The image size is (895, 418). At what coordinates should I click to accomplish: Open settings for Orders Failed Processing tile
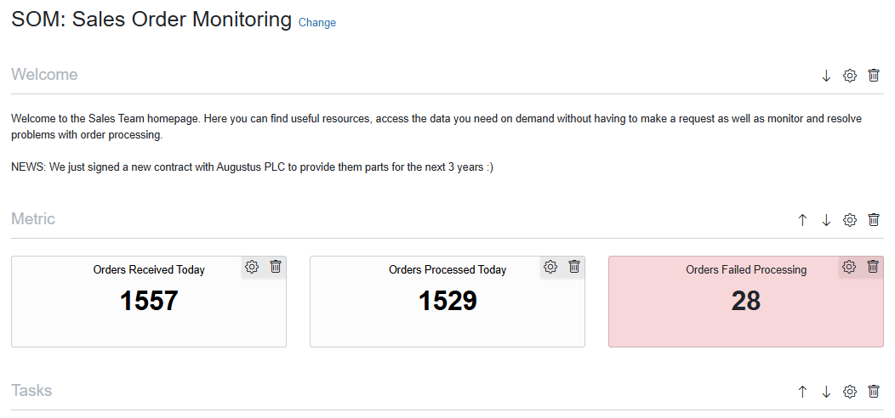point(849,266)
